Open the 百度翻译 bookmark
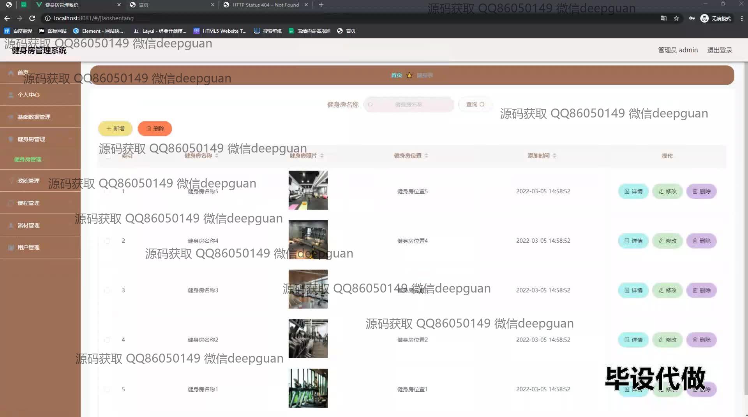The height and width of the screenshot is (417, 748). [18, 31]
